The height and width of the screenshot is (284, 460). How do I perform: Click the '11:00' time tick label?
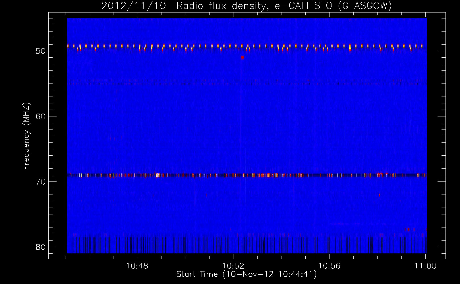[x=425, y=266]
